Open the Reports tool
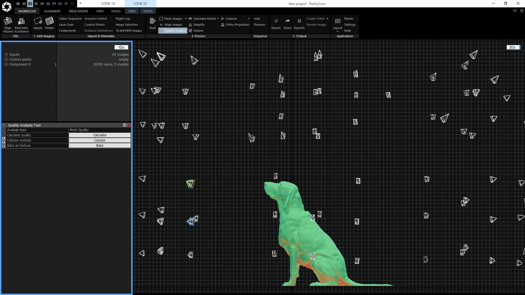This screenshot has height=295, width=525. point(299,24)
